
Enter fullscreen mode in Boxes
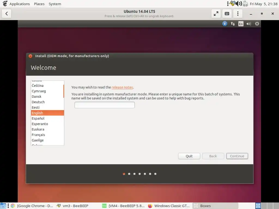[216, 14]
